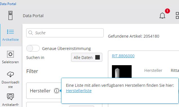Open the Selektoren gear icon

(x=10, y=54)
